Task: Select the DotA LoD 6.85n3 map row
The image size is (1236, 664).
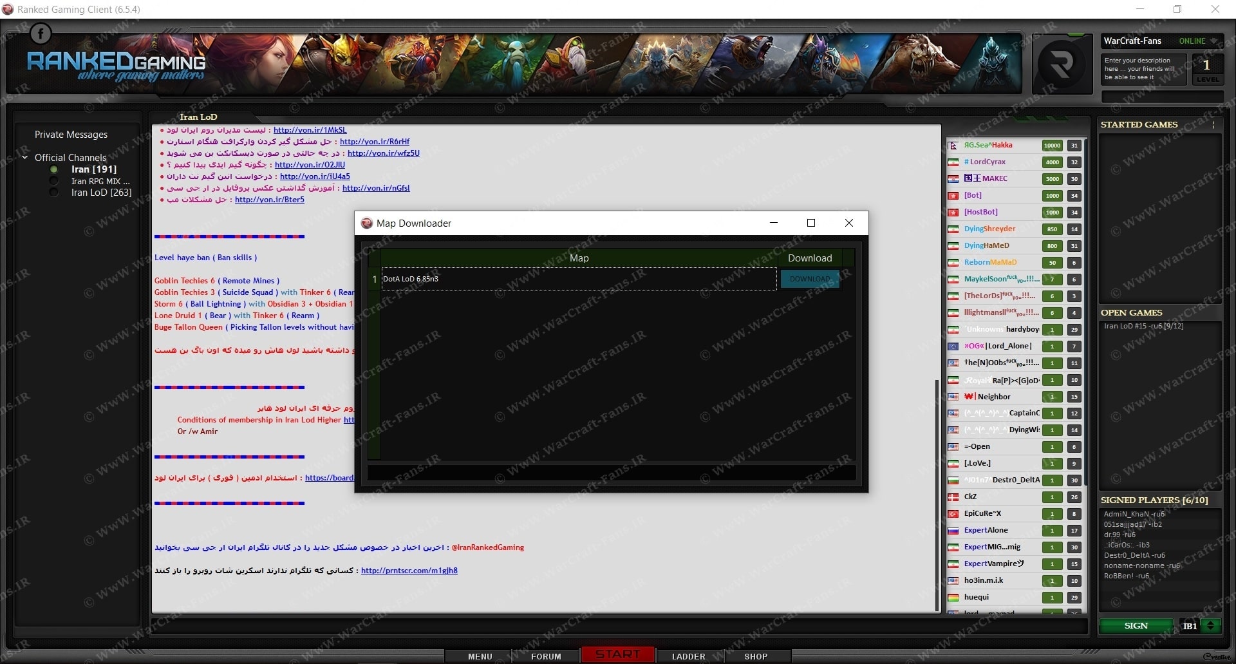Action: tap(579, 279)
